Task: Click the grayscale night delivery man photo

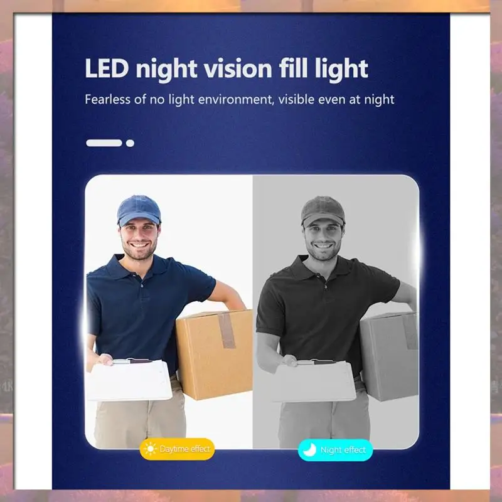Action: click(x=336, y=312)
